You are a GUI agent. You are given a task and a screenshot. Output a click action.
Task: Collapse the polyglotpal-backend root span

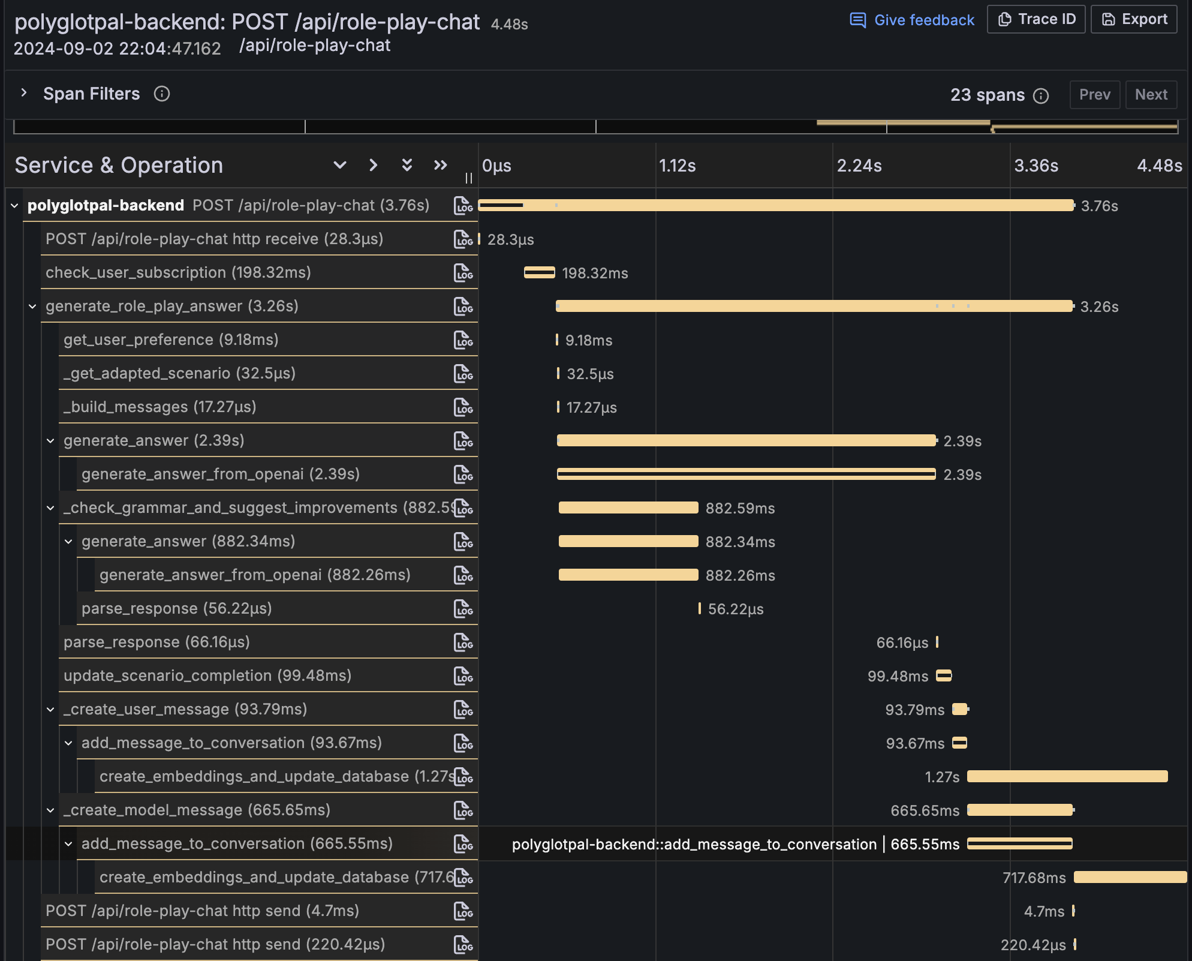(x=14, y=206)
